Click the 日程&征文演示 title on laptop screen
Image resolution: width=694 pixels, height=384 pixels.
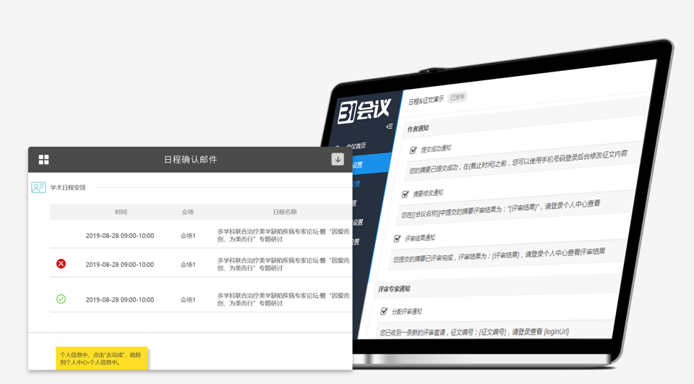426,100
